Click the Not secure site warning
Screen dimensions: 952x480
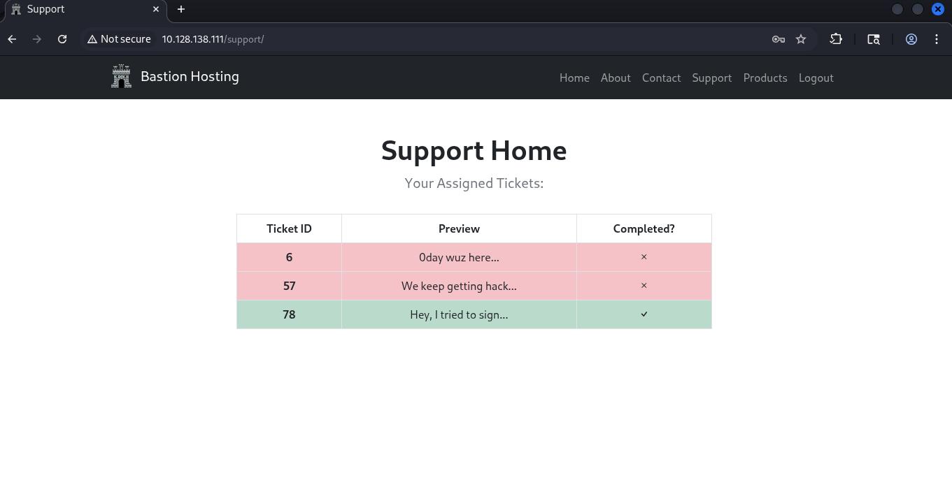point(119,39)
